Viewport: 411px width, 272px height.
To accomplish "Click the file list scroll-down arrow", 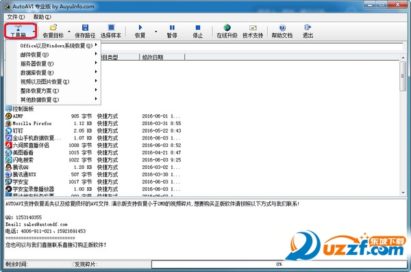I will [403, 193].
